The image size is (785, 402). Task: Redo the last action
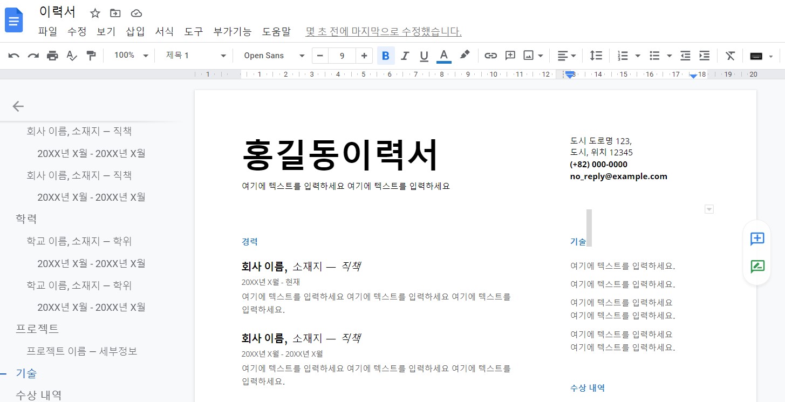pos(33,56)
